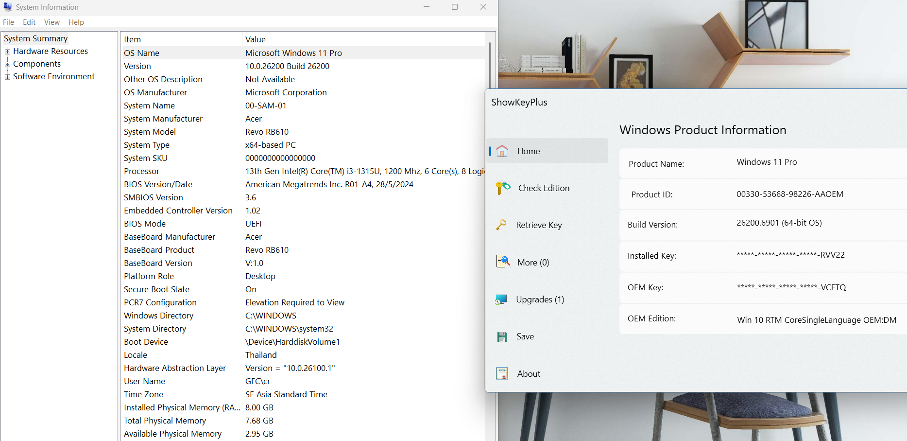Select the Processor row
This screenshot has height=441, width=907.
click(x=141, y=171)
